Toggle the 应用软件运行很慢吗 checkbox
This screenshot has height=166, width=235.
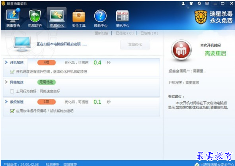coord(12,111)
